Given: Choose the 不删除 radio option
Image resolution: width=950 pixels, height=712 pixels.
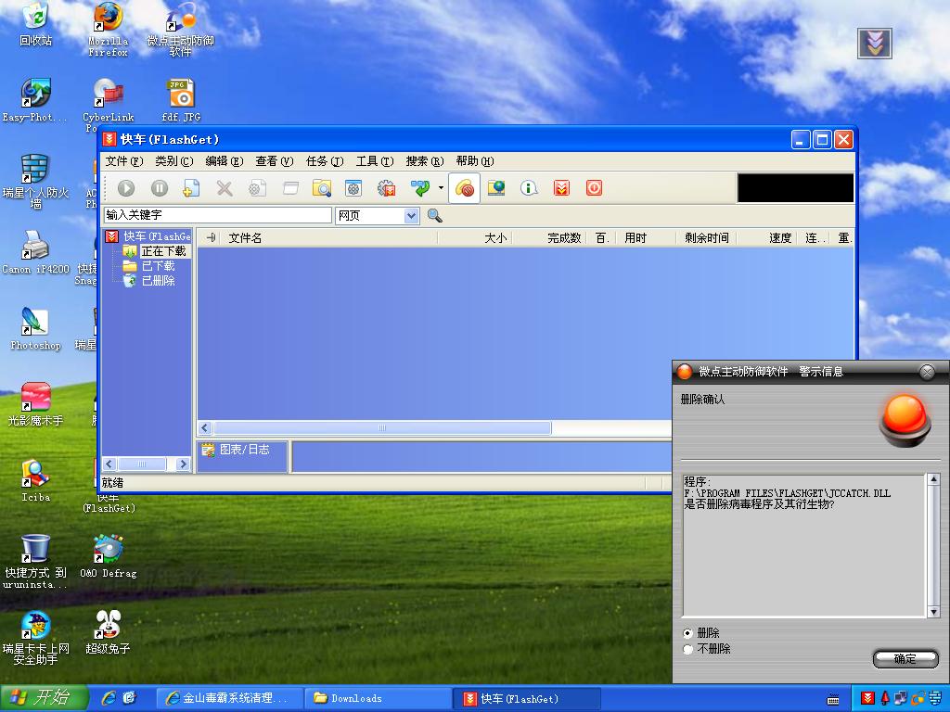Looking at the screenshot, I should coord(687,649).
